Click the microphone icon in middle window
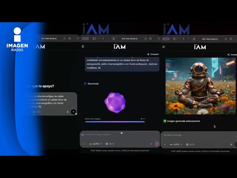 151,144
